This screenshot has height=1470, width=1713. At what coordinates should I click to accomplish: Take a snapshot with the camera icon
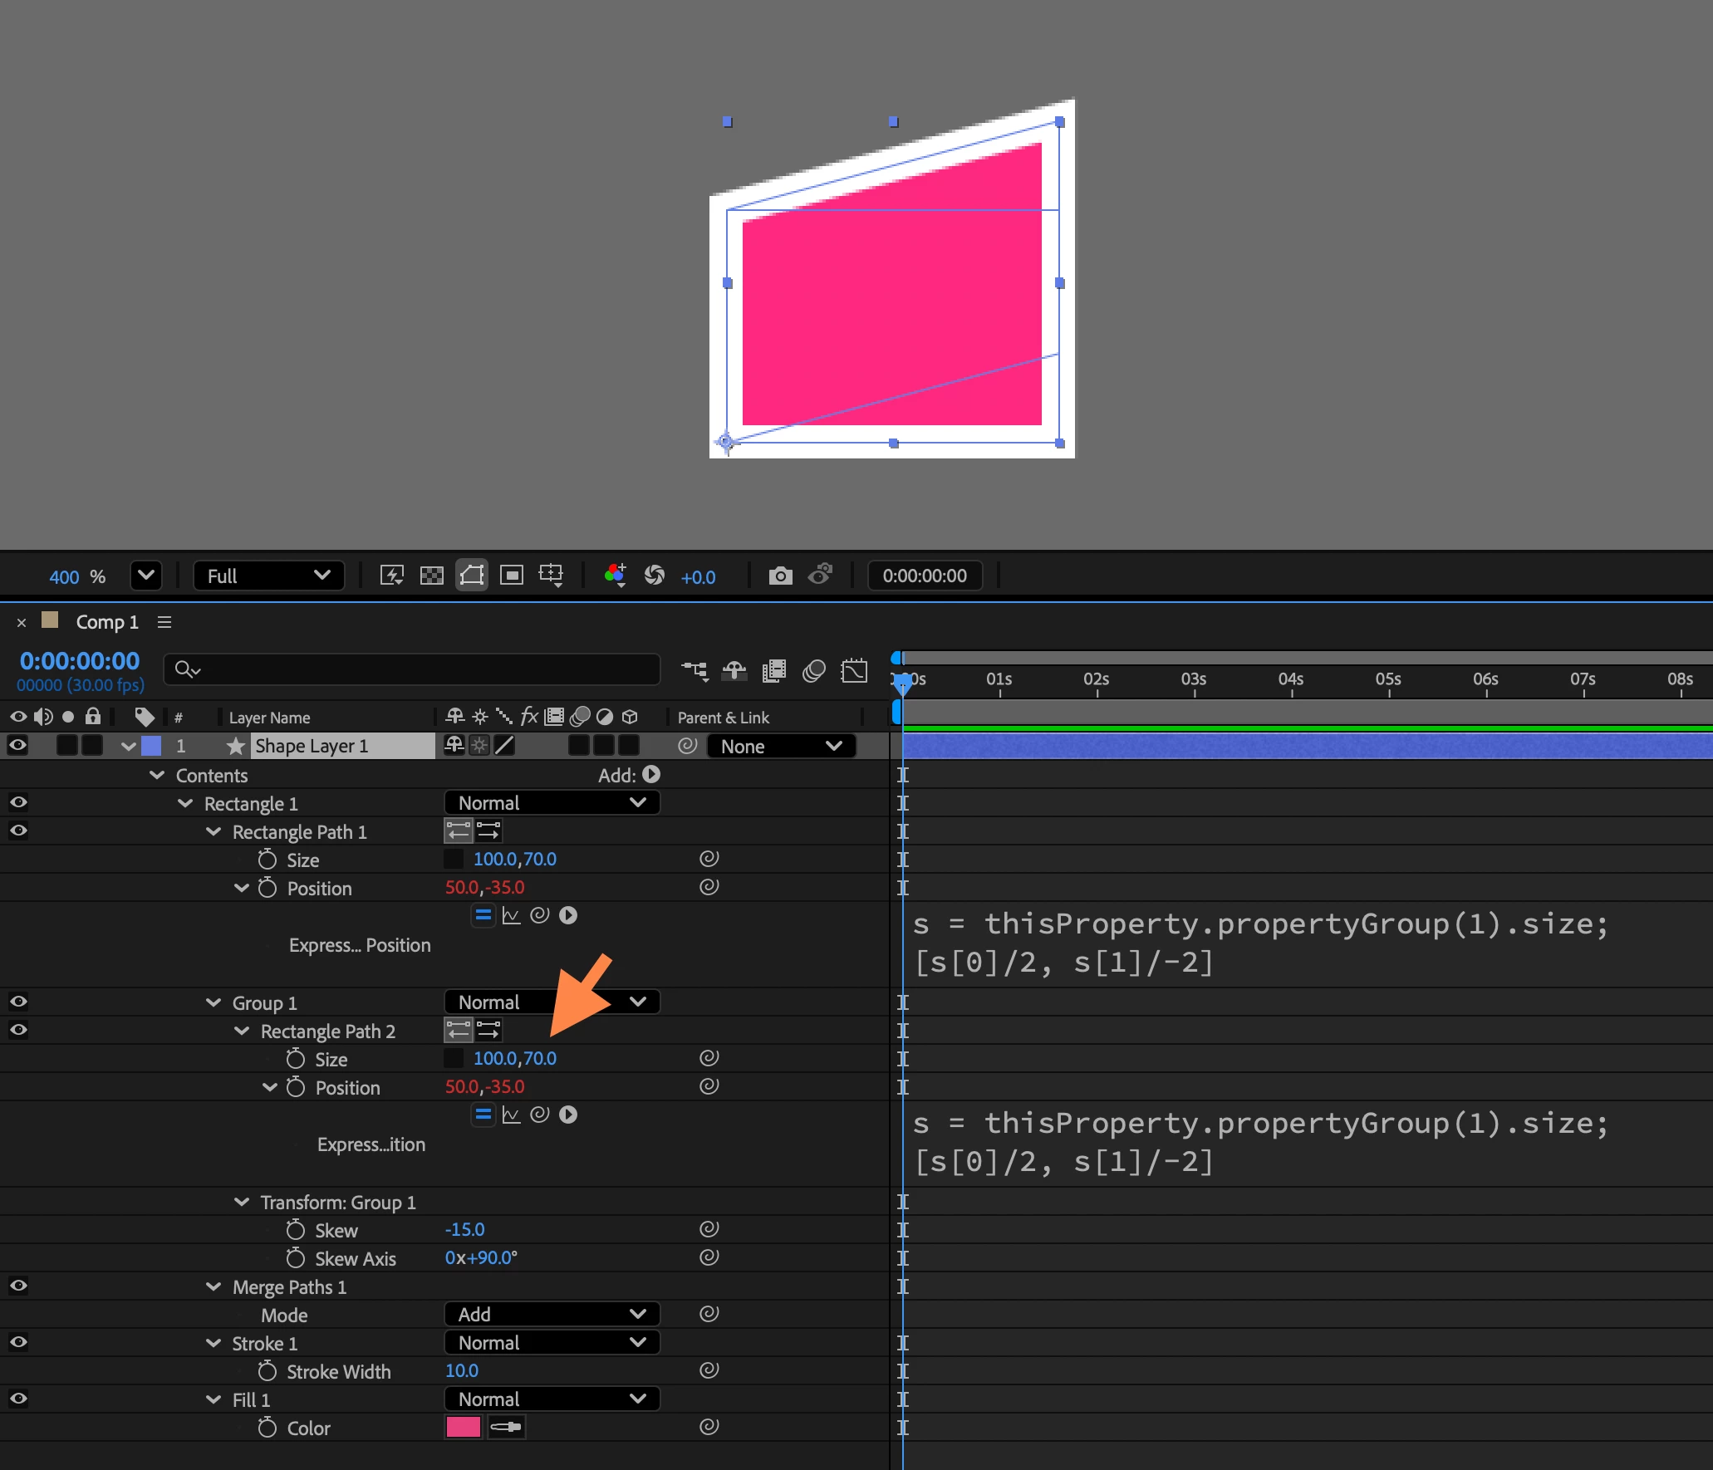click(780, 576)
